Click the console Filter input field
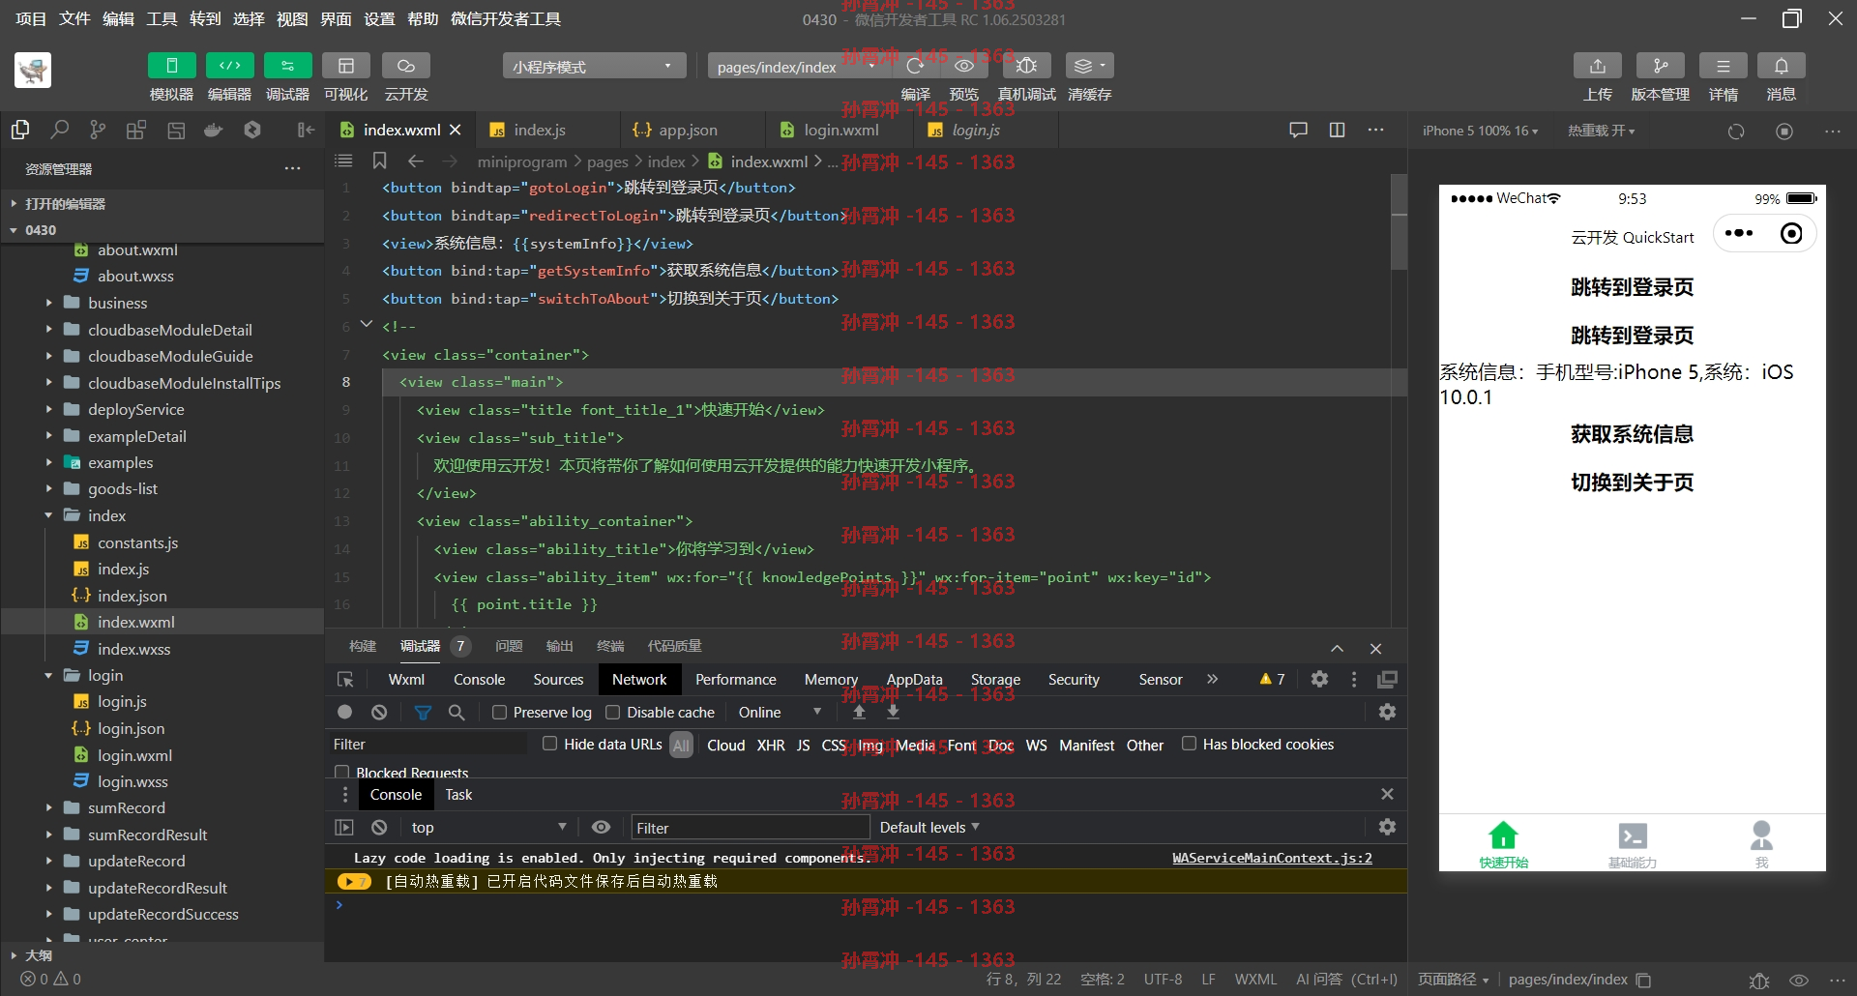1857x996 pixels. pyautogui.click(x=751, y=828)
